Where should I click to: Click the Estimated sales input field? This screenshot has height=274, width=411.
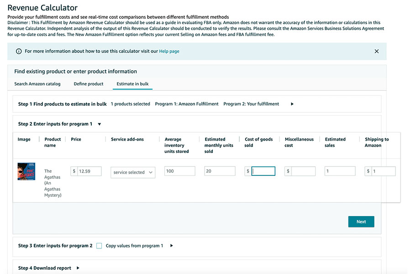point(340,171)
